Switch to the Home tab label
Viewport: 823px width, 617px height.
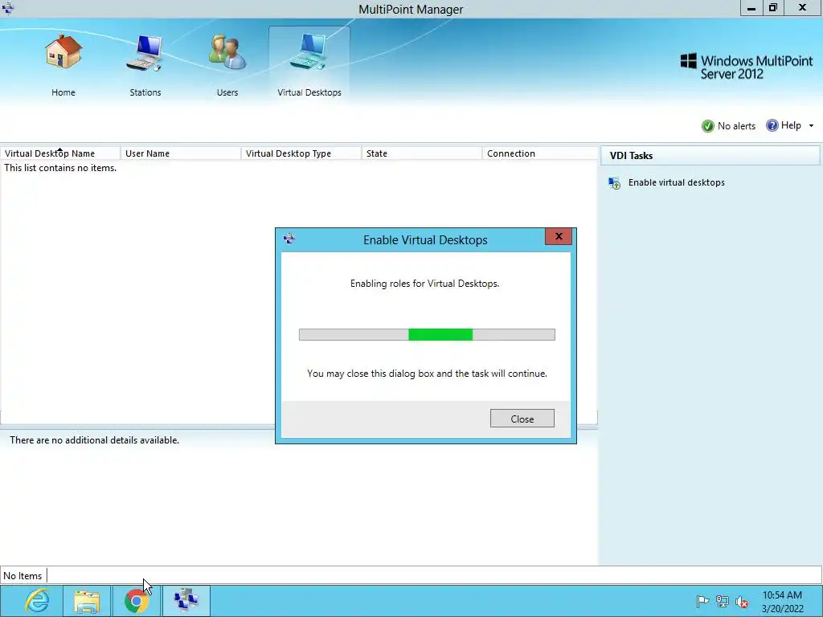pos(63,92)
